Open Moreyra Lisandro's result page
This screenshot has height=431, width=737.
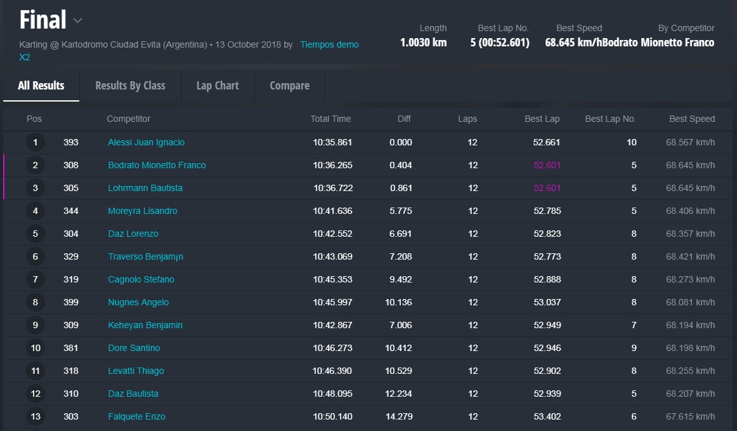click(142, 211)
